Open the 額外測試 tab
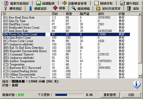 coord(129,3)
